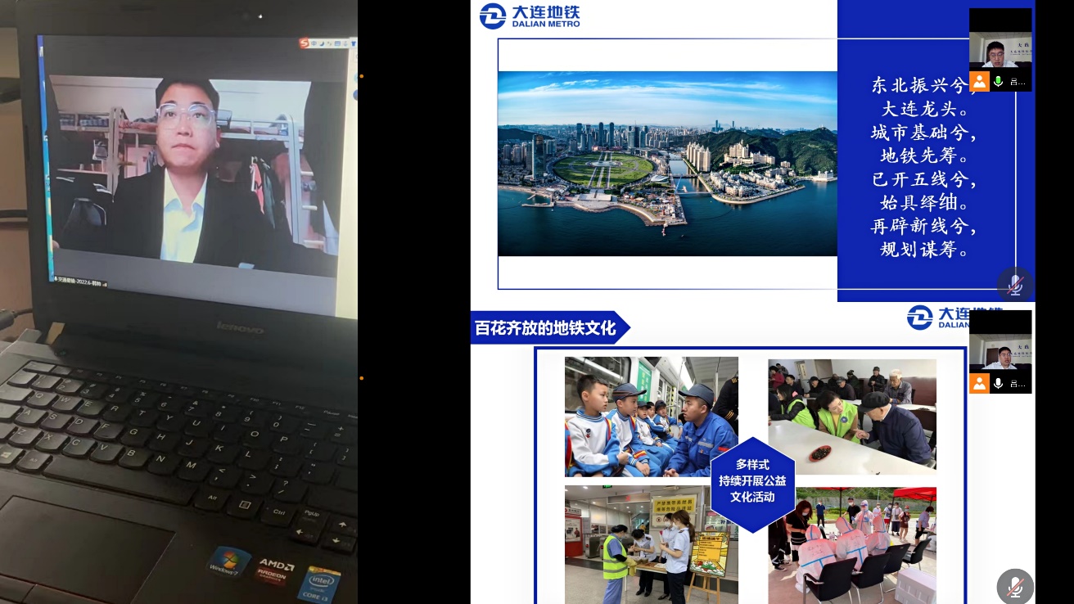Click the 百花齐放的地铁文化 heading banner
The width and height of the screenshot is (1074, 604).
547,328
